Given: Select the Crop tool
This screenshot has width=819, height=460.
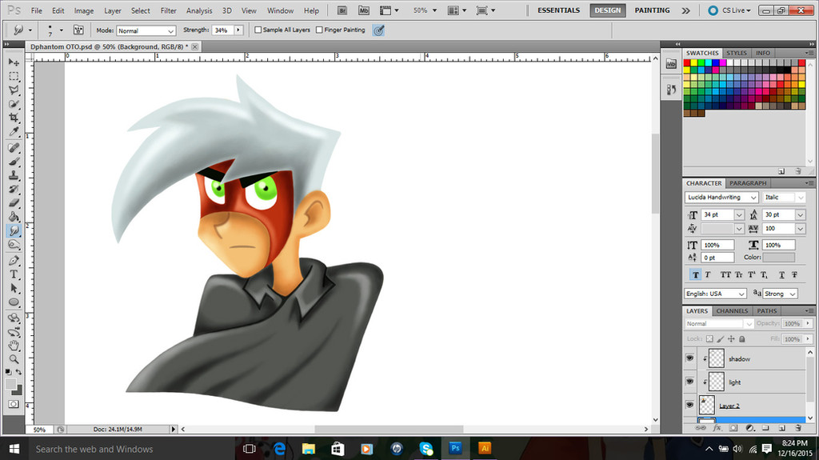Looking at the screenshot, I should click(14, 117).
